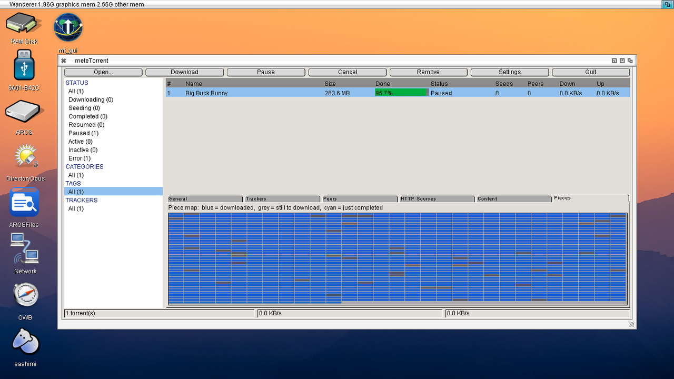Switch to the General tab
The height and width of the screenshot is (379, 674).
coord(205,199)
